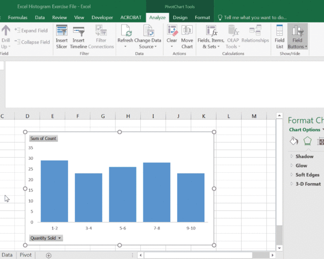Screen dimensions: 324x259
Task: Add a new sheet with plus icon
Action: point(48,255)
